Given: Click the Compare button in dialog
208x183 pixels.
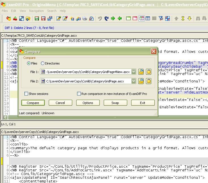Looking at the screenshot, I should (x=33, y=103).
